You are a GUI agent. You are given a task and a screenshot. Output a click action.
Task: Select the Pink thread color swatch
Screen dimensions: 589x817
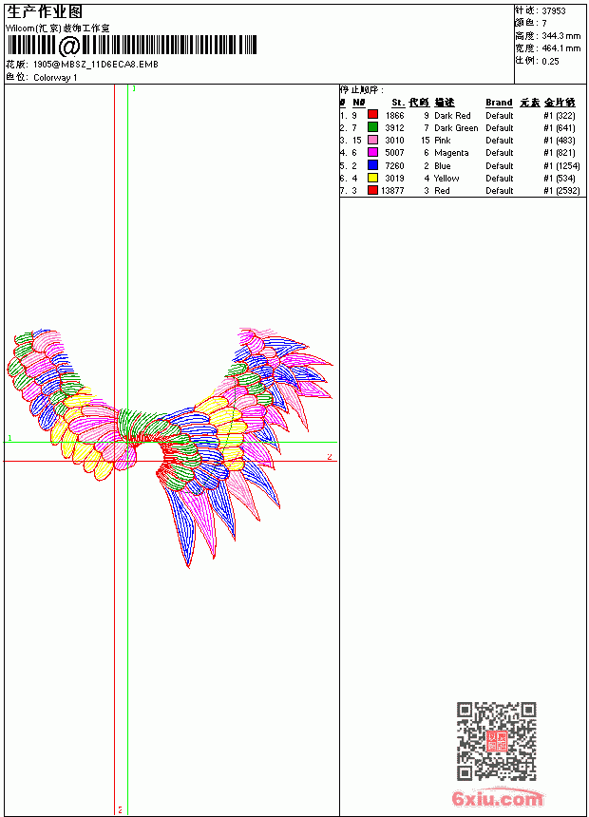click(372, 140)
